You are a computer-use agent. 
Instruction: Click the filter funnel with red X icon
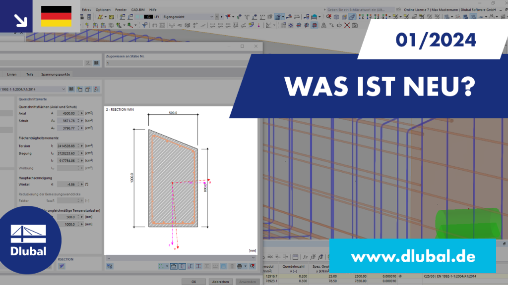(x=228, y=17)
